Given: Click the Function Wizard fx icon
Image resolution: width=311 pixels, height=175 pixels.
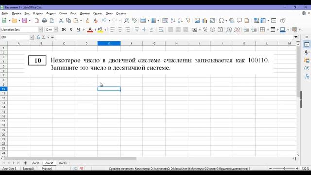Looking at the screenshot, I should (38, 37).
